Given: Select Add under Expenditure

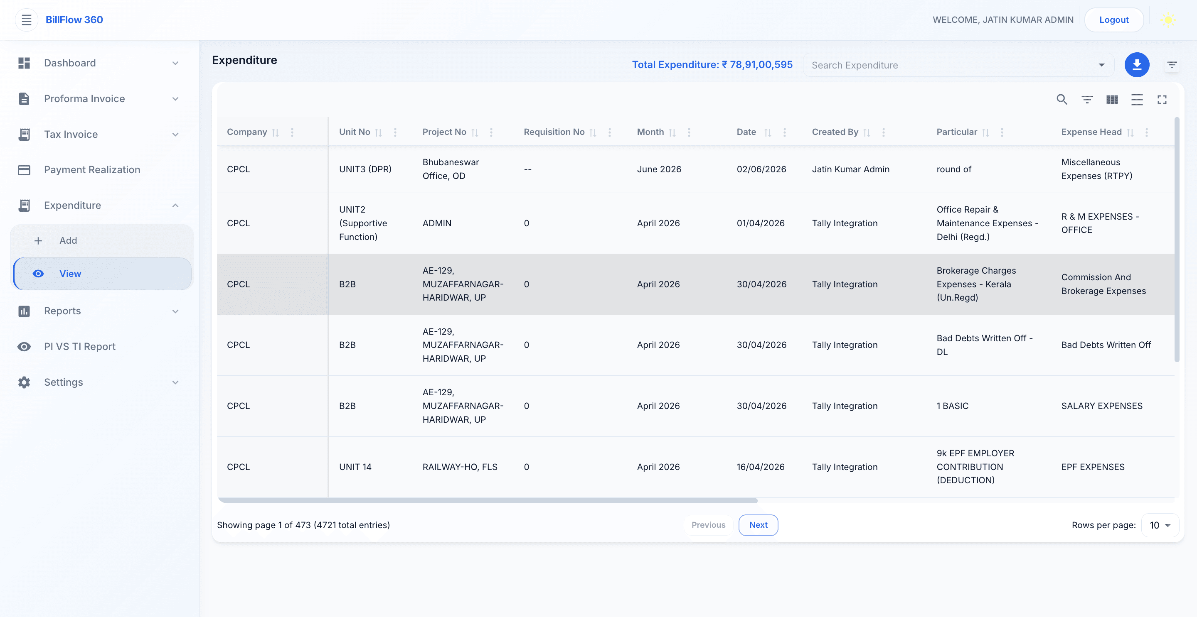Looking at the screenshot, I should click(x=102, y=240).
